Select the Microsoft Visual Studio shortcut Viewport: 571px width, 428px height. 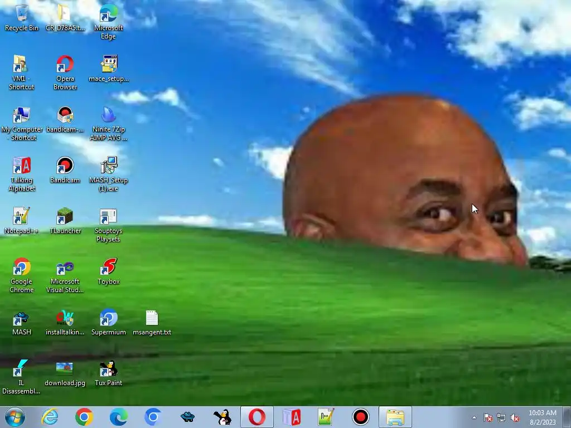pos(65,275)
